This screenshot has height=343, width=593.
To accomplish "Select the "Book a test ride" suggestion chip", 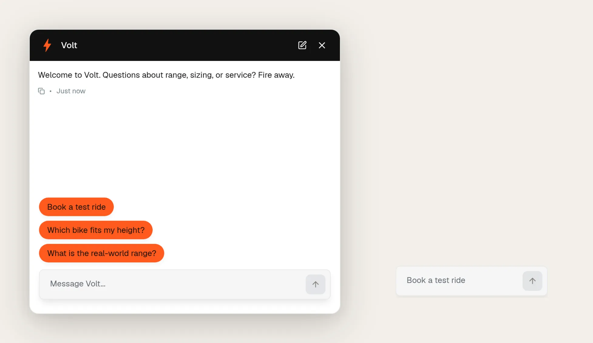I will [x=76, y=207].
